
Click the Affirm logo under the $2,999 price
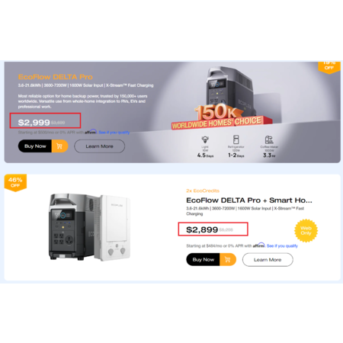click(x=91, y=132)
